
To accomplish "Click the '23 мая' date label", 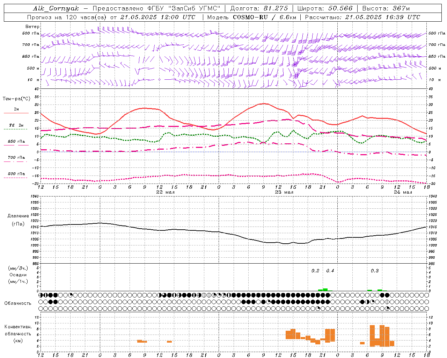I will click(284, 192).
